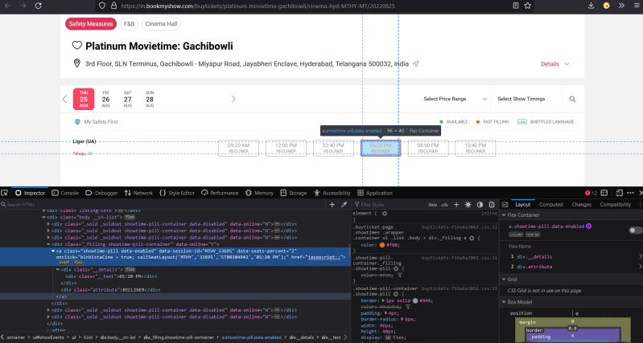Image resolution: width=643 pixels, height=343 pixels.
Task: Click the shield tracking protection icon in address bar
Action: click(102, 6)
